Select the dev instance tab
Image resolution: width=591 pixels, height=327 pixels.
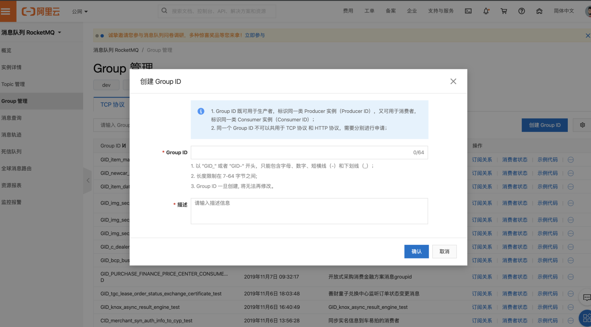click(106, 85)
